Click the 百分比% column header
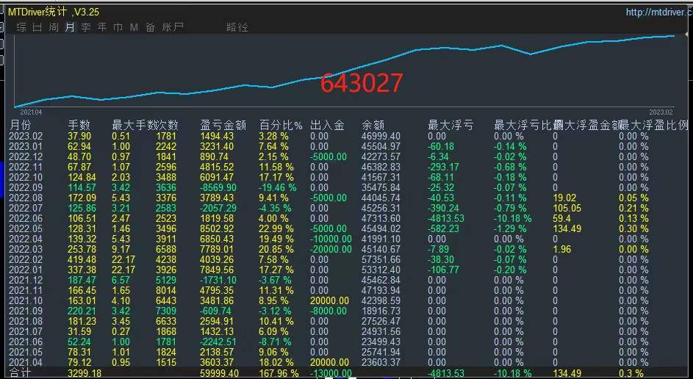Image resolution: width=693 pixels, height=379 pixels. (x=281, y=126)
